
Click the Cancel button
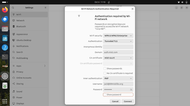pos(115,101)
